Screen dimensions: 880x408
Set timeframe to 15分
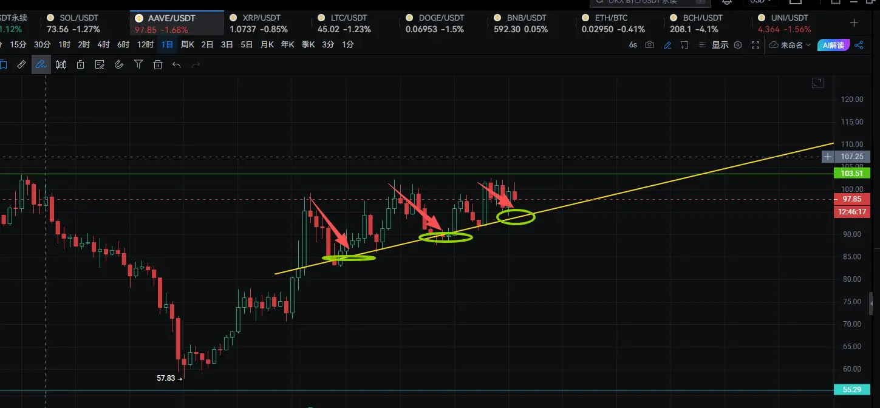tap(18, 45)
